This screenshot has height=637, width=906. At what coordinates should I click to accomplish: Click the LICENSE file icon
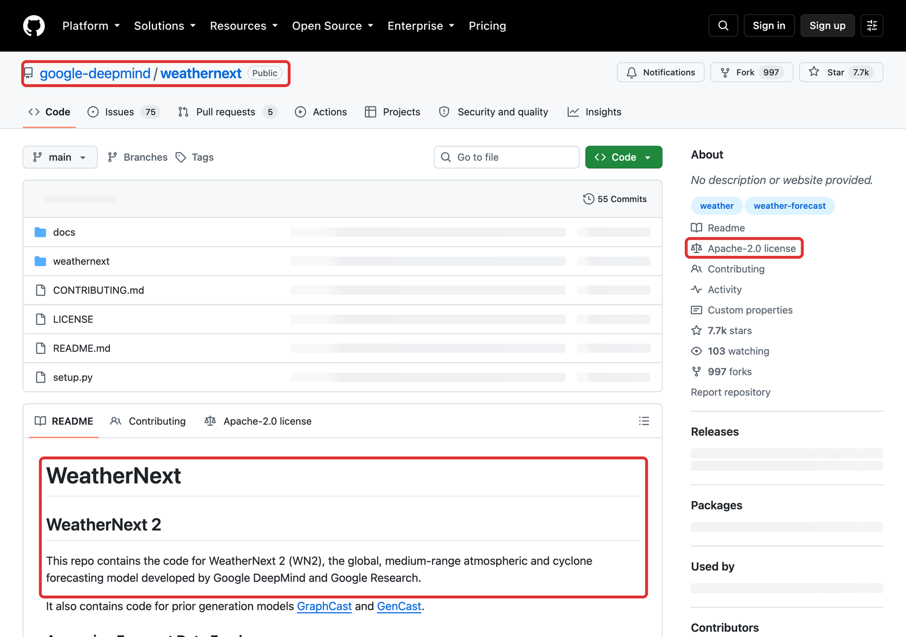point(40,319)
